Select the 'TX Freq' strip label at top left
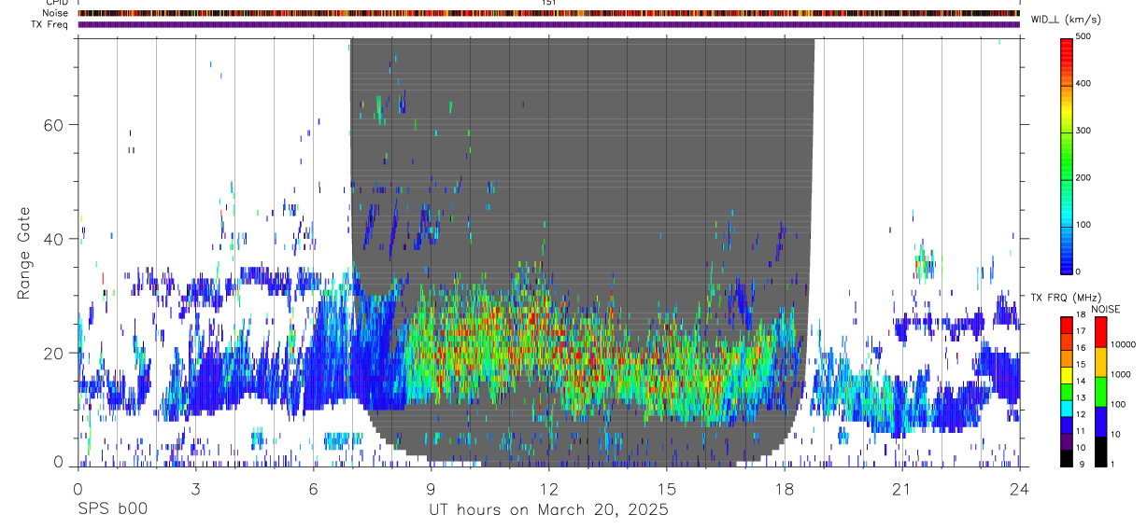The height and width of the screenshot is (529, 1147). pos(50,24)
